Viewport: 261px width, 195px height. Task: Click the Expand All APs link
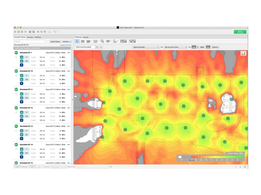[66, 45]
